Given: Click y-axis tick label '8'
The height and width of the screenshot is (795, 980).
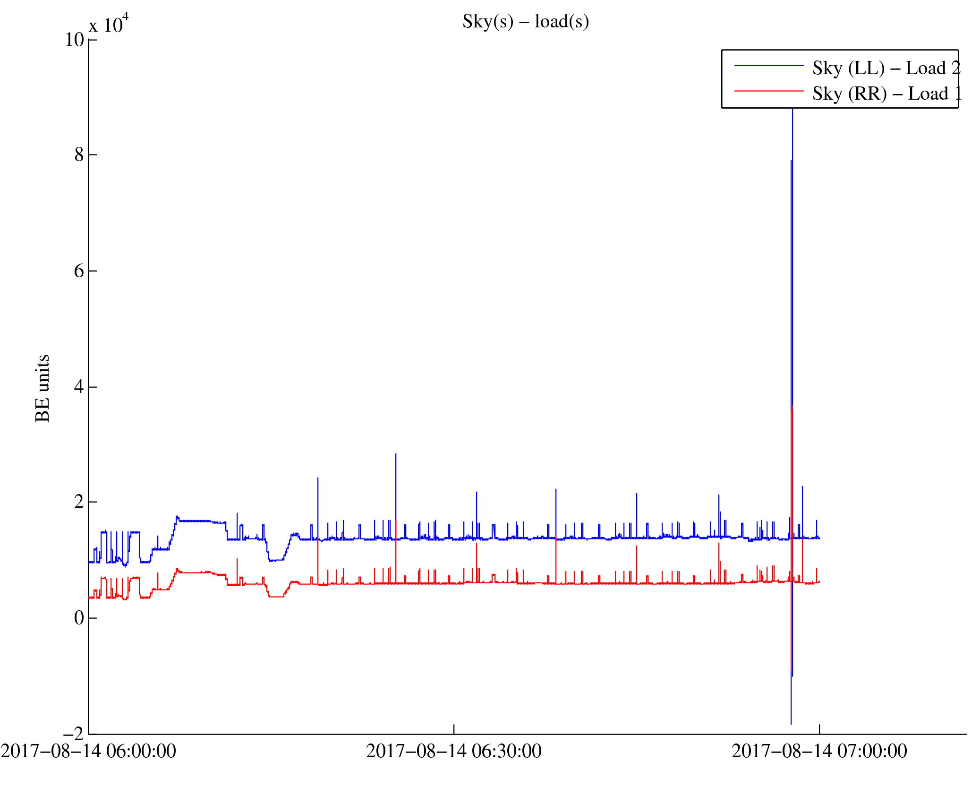Looking at the screenshot, I should click(79, 154).
